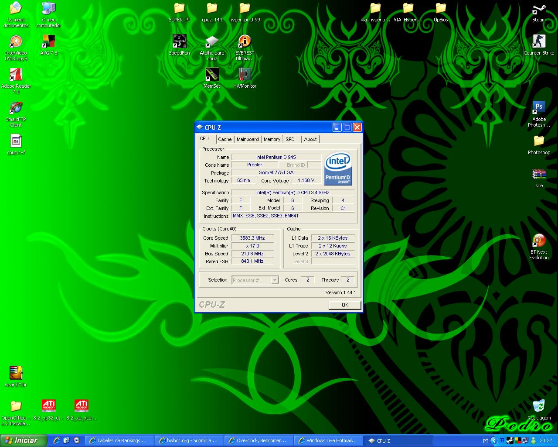Click the Intel Pentium D logo
The height and width of the screenshot is (447, 558).
(x=338, y=168)
